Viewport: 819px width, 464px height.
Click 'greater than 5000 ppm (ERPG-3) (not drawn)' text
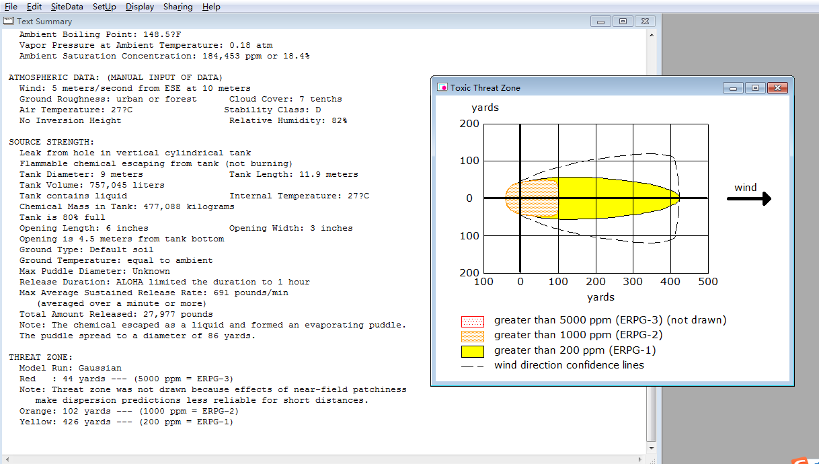(x=611, y=320)
